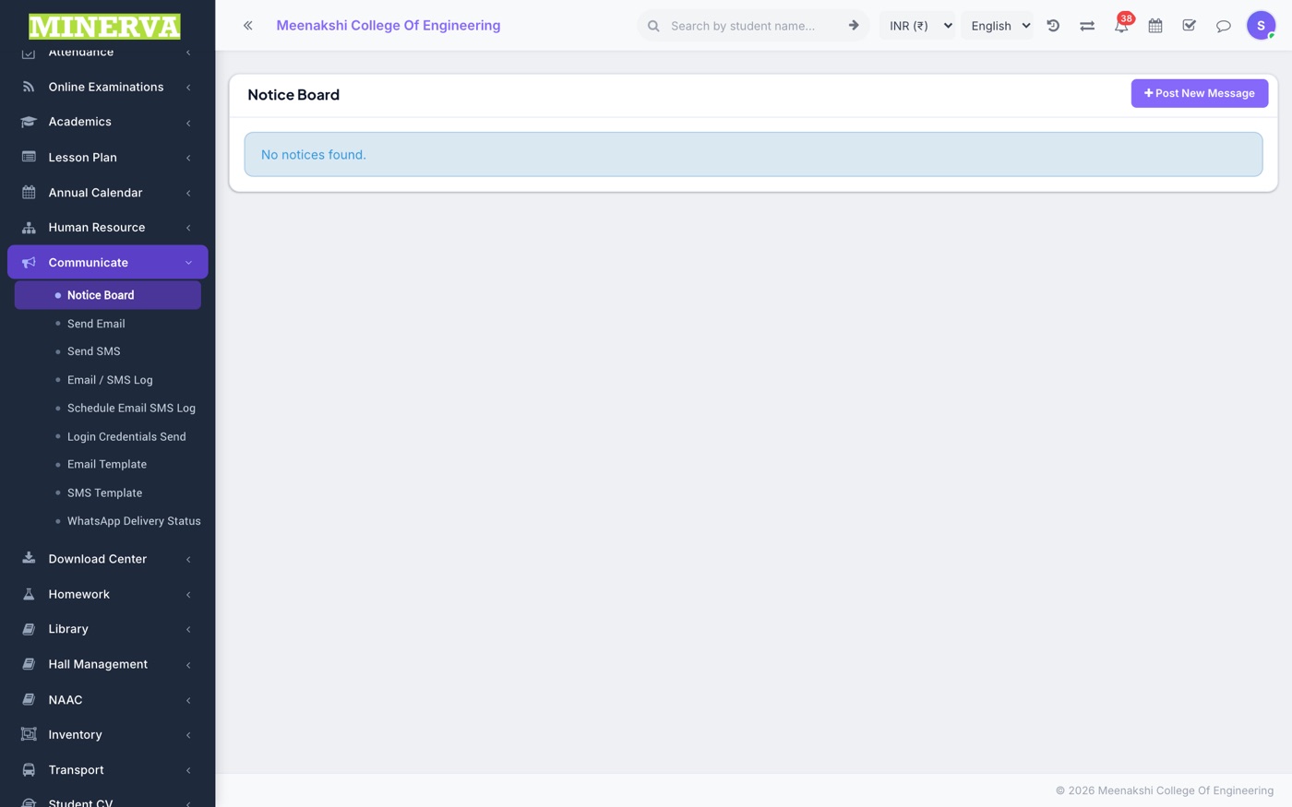Open notifications bell with 38 badge
Image resolution: width=1292 pixels, height=807 pixels.
[x=1121, y=25]
